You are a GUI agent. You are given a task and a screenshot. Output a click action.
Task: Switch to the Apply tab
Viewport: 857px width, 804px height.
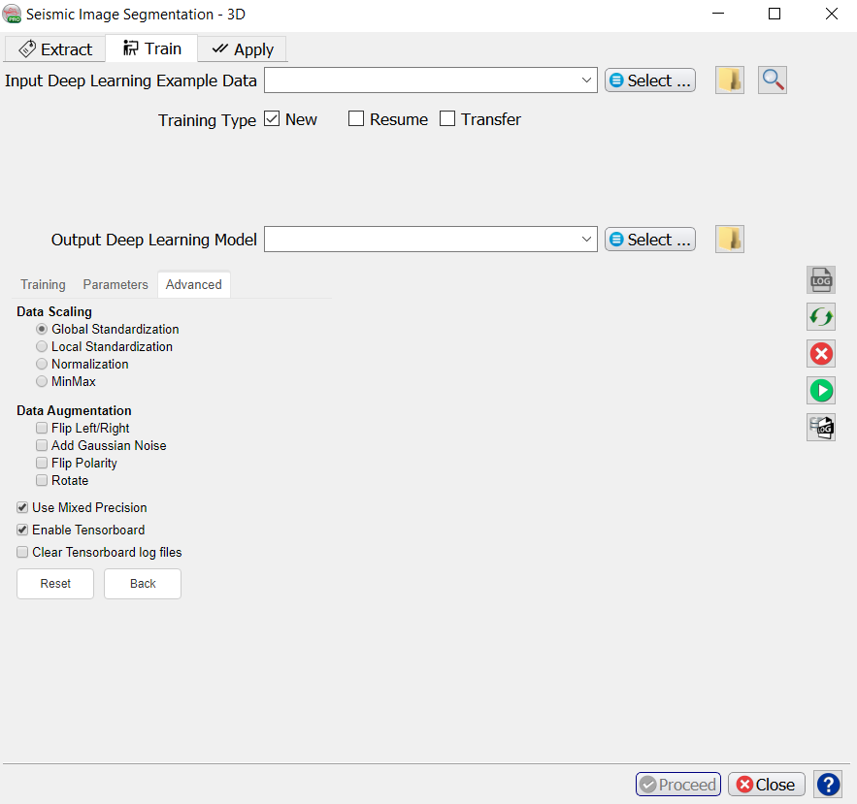coord(243,49)
